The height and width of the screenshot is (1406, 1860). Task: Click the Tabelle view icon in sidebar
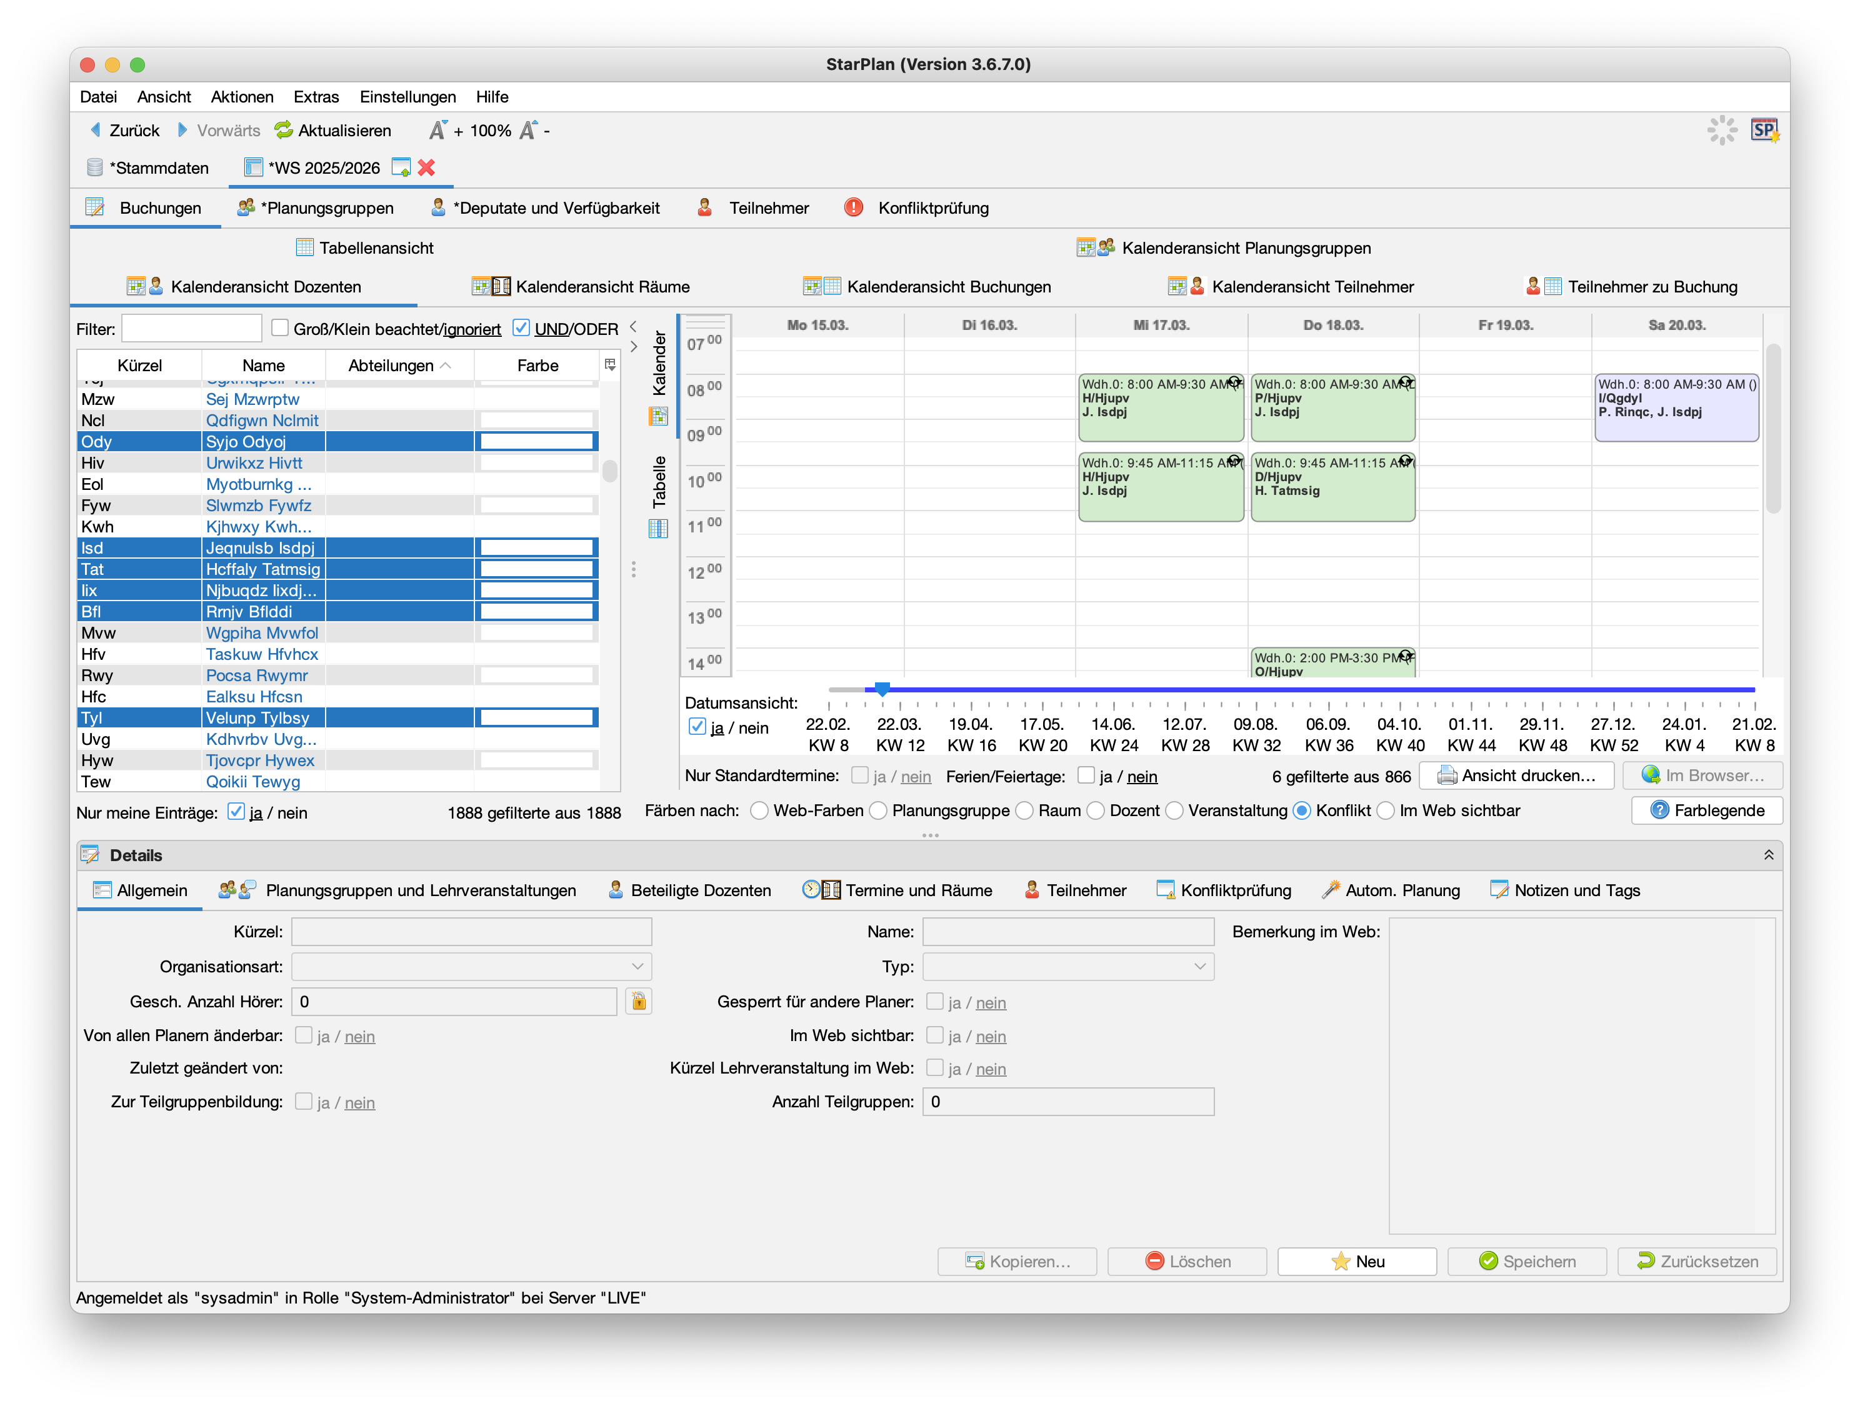658,528
